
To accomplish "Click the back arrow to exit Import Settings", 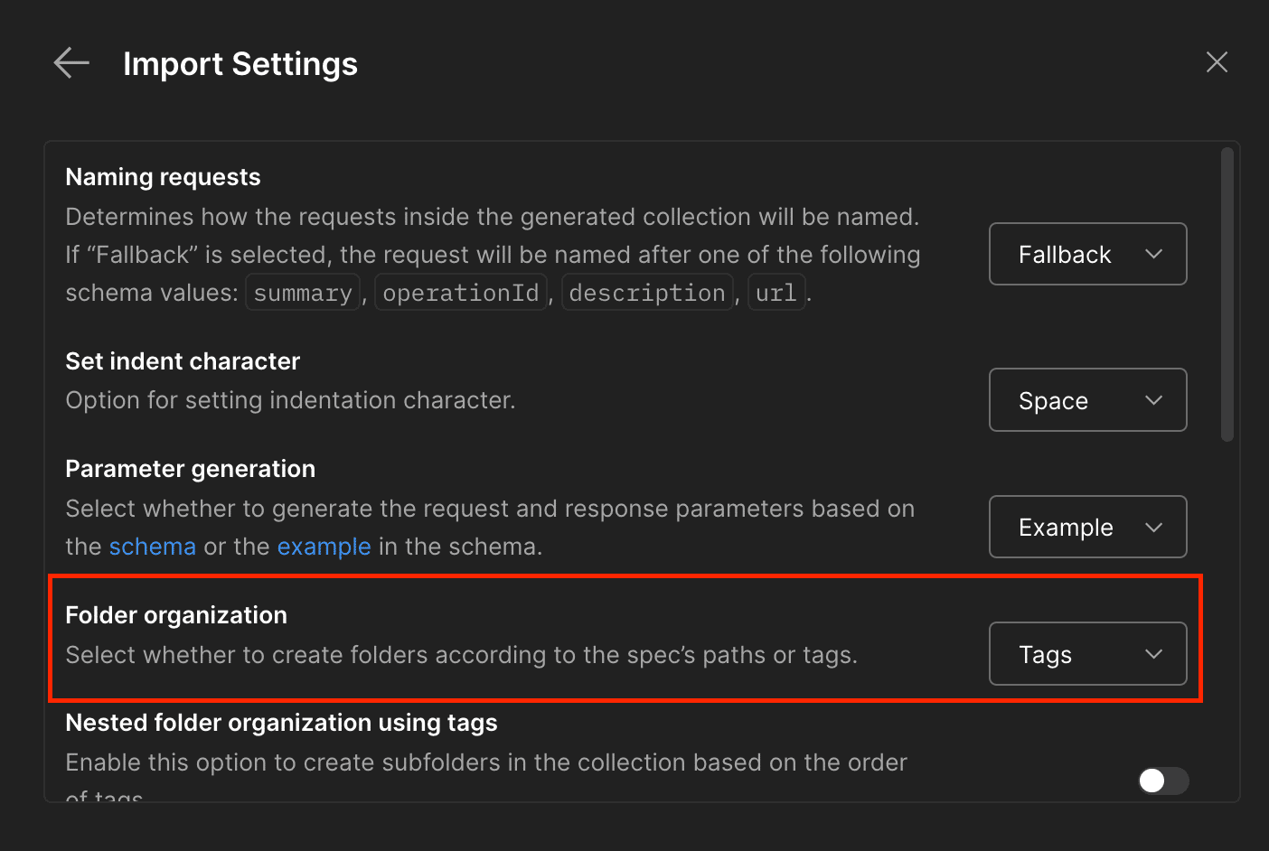I will 70,62.
